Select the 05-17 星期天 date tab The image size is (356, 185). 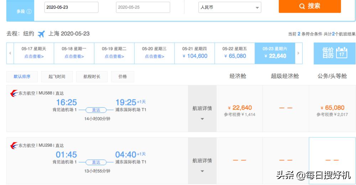pos(34,53)
